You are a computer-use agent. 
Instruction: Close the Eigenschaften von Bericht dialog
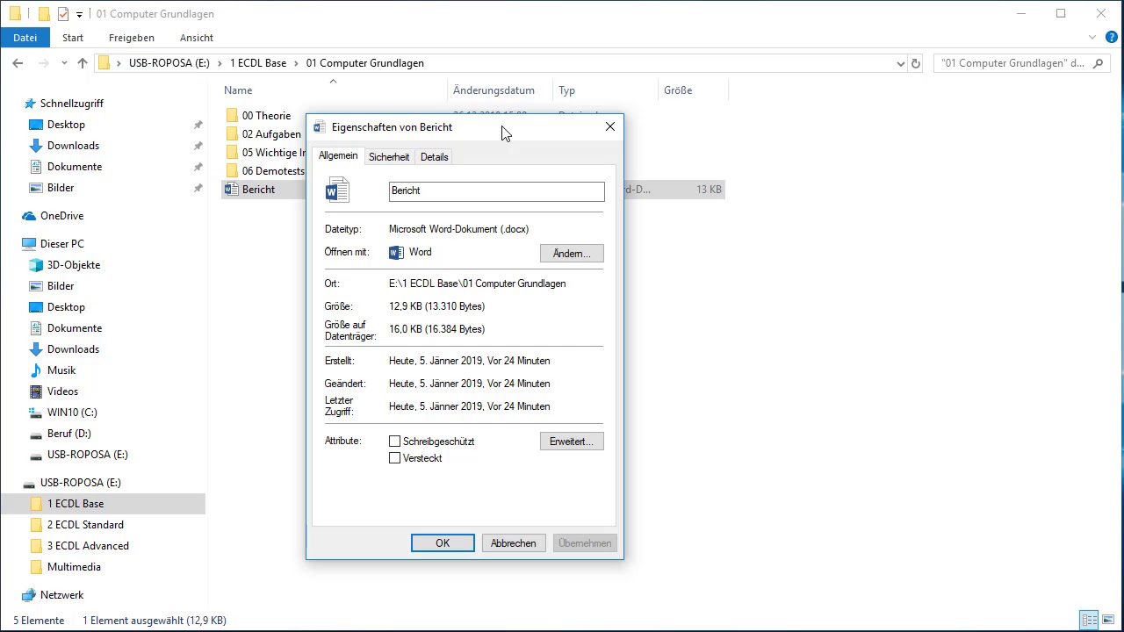coord(610,127)
